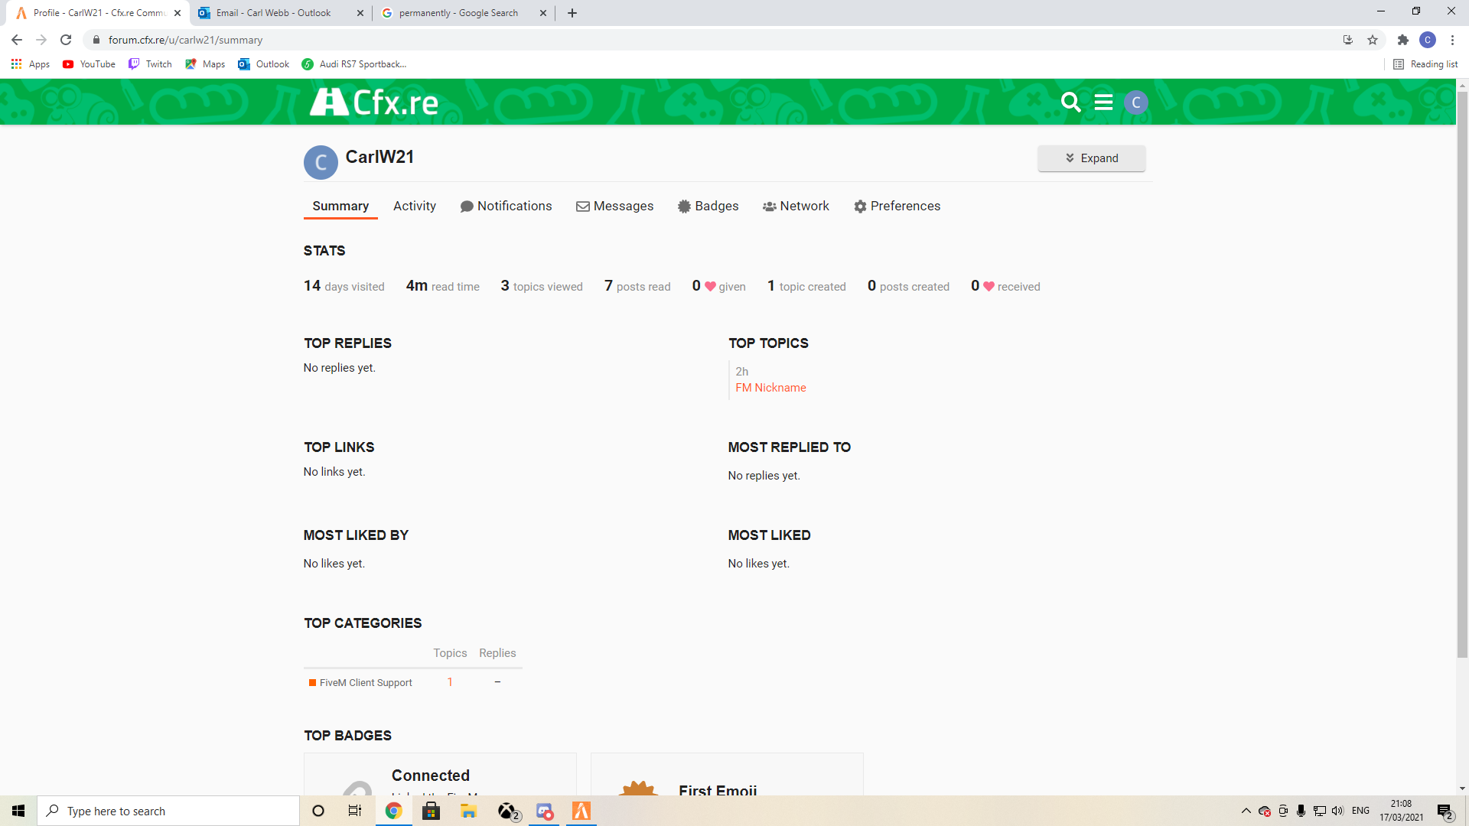Open FiveM Client Support category
This screenshot has height=826, width=1469.
[360, 682]
